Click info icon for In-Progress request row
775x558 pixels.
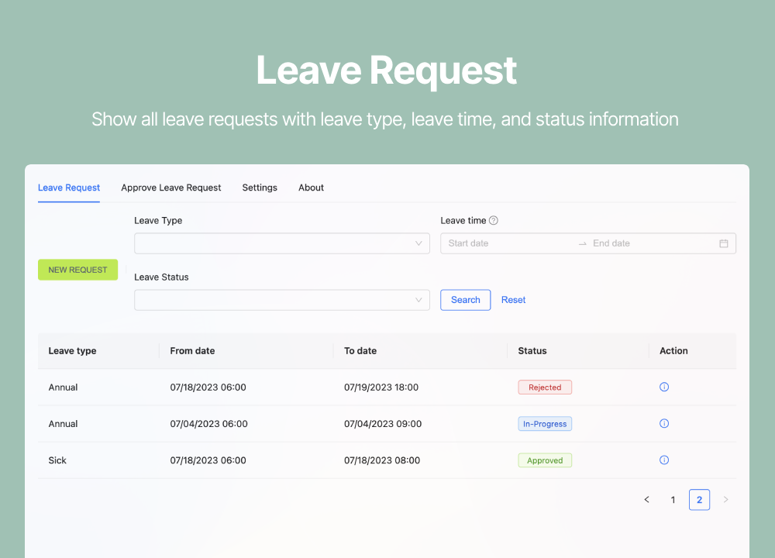pyautogui.click(x=664, y=423)
